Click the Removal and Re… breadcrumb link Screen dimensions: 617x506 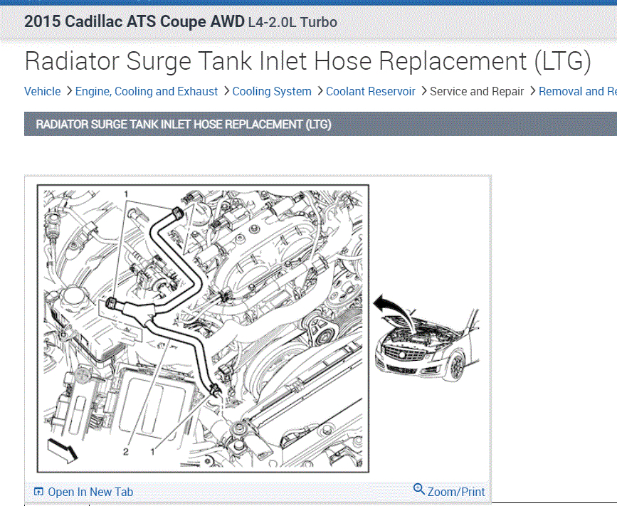pos(578,91)
